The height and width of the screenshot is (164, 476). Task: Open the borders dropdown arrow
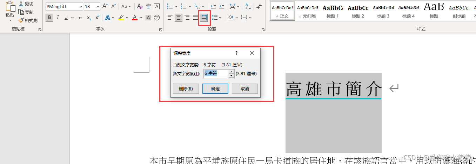pyautogui.click(x=250, y=18)
